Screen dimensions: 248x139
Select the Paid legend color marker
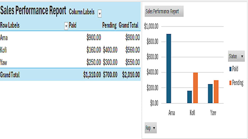230,69
